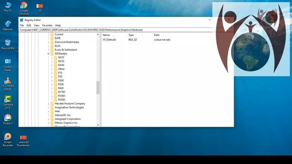Expand the Hewlett-Packard Company key
The image size is (292, 164).
coord(48,104)
